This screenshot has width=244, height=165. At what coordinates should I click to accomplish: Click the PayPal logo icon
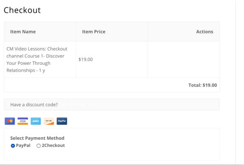(62, 121)
